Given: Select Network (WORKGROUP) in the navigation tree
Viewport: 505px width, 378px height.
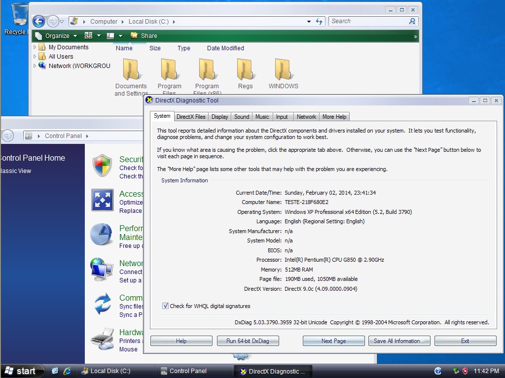Looking at the screenshot, I should 79,66.
